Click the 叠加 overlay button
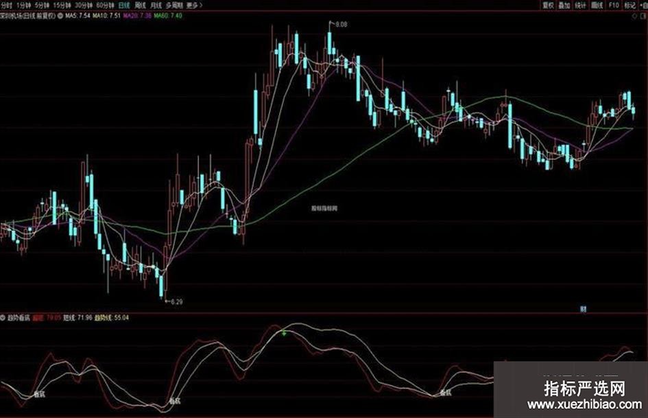The image size is (648, 418). pos(564,5)
